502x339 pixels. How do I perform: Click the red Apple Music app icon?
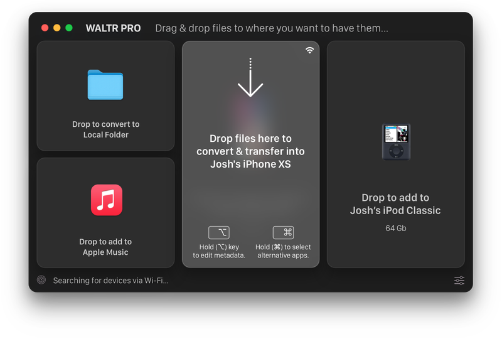click(107, 200)
